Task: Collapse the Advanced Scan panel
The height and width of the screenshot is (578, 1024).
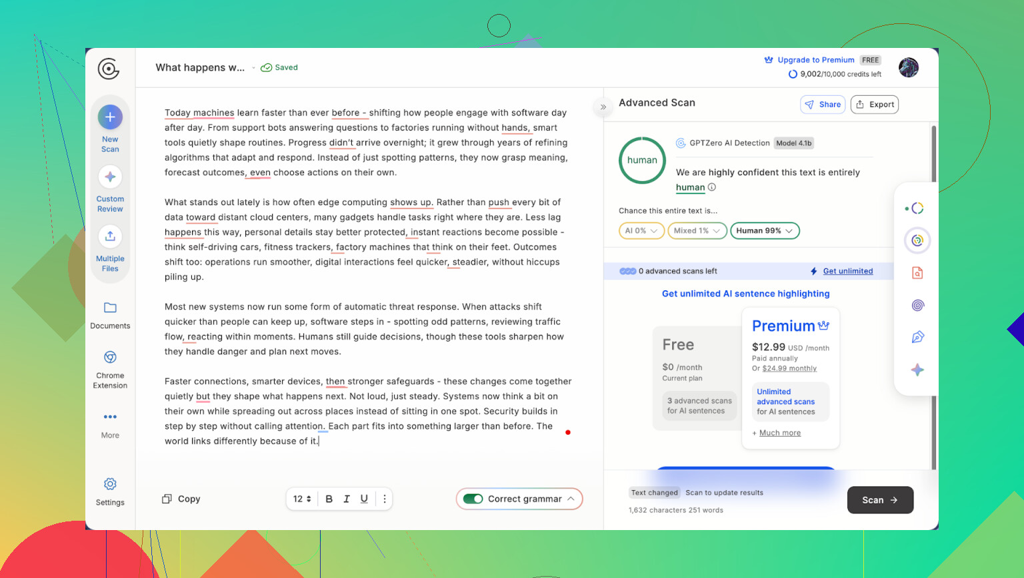Action: point(603,107)
